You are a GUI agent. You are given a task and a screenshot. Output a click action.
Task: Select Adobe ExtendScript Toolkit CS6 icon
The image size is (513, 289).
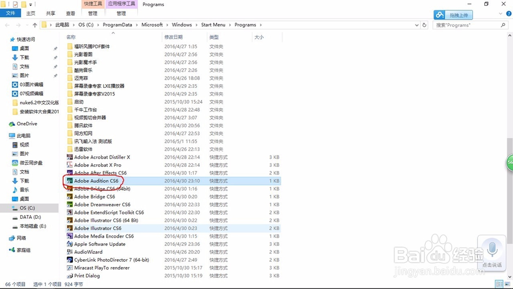pos(70,213)
